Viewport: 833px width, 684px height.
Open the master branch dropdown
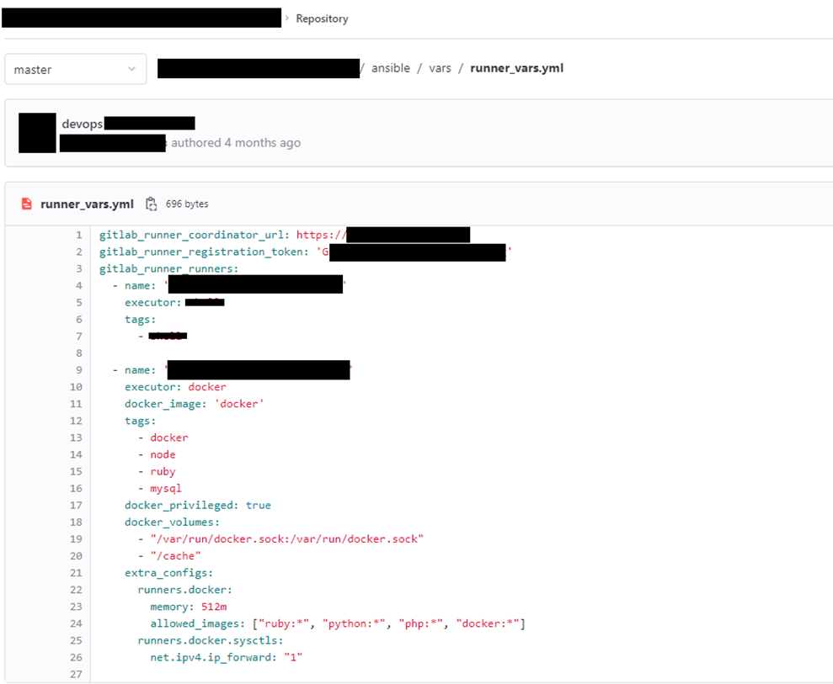(x=75, y=69)
